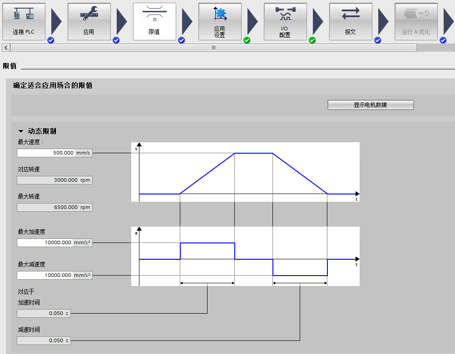
Task: Select the 限值 wizard step
Action: tap(154, 21)
